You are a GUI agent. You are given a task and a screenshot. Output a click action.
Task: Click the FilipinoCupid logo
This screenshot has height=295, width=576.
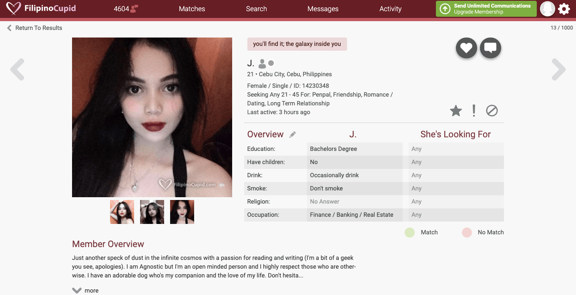click(41, 8)
